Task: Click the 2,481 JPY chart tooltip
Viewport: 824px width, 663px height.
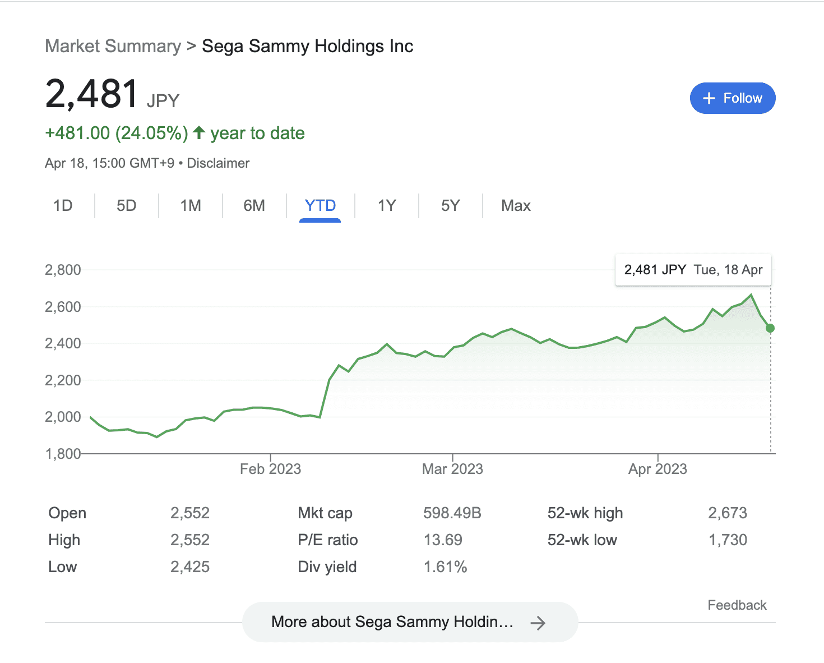Action: (x=693, y=270)
